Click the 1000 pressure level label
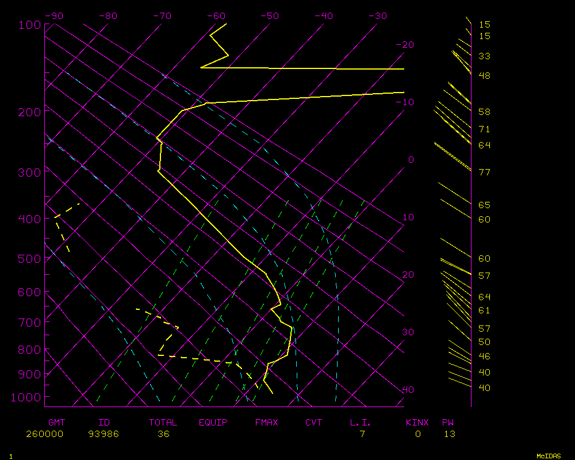Image resolution: width=575 pixels, height=460 pixels. click(x=26, y=397)
